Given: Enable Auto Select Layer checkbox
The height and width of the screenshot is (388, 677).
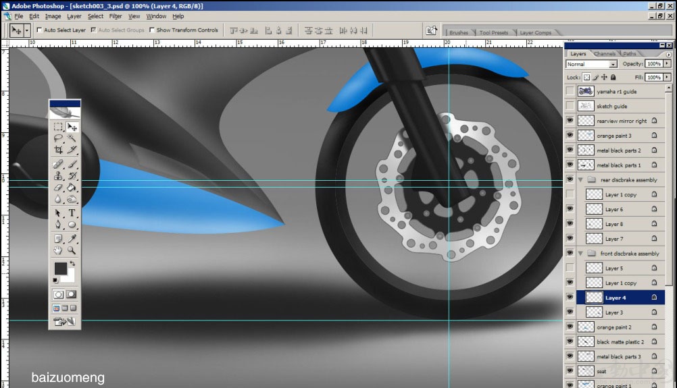Looking at the screenshot, I should [39, 30].
